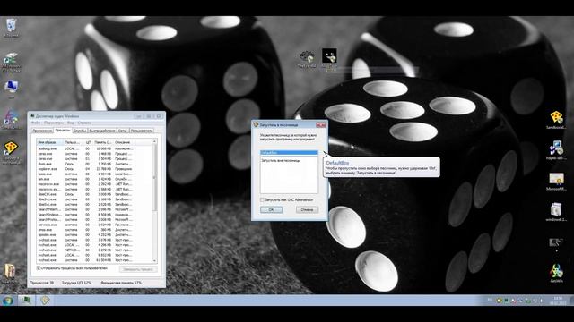This screenshot has width=574, height=322.
Task: Click the Sandboxie dialog title bar icon
Action: tap(256, 125)
